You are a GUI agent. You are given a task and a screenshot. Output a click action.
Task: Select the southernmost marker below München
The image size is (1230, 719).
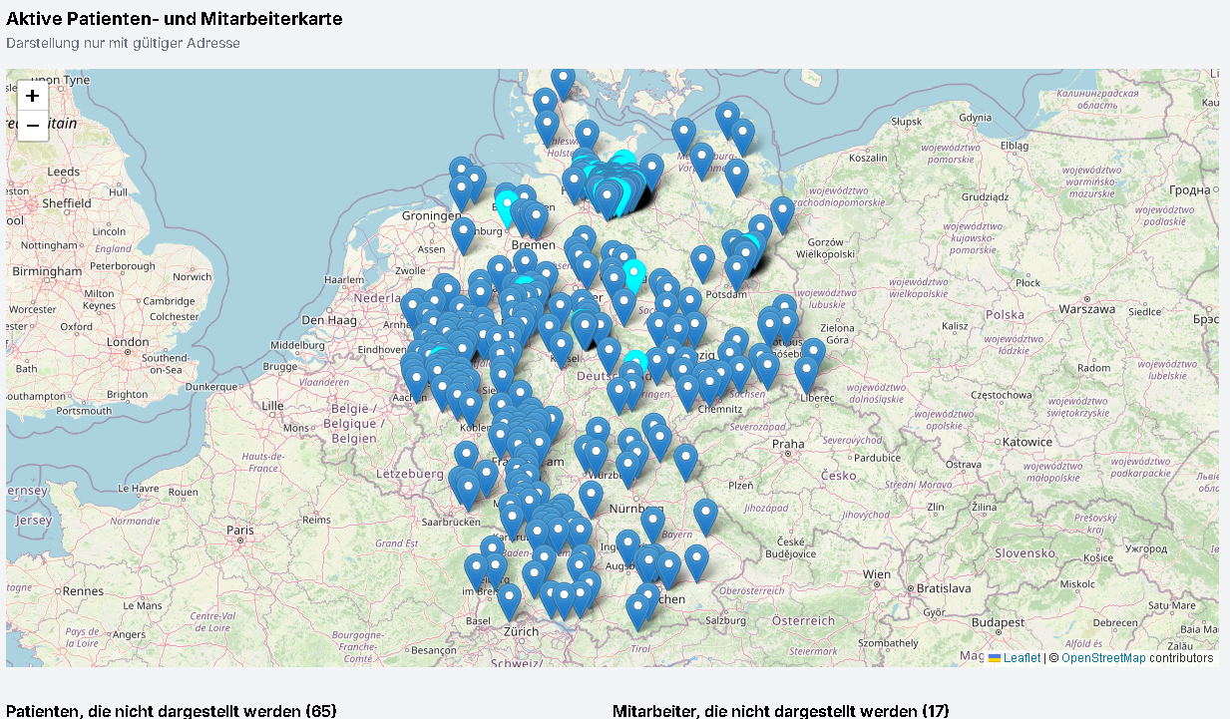pos(638,611)
